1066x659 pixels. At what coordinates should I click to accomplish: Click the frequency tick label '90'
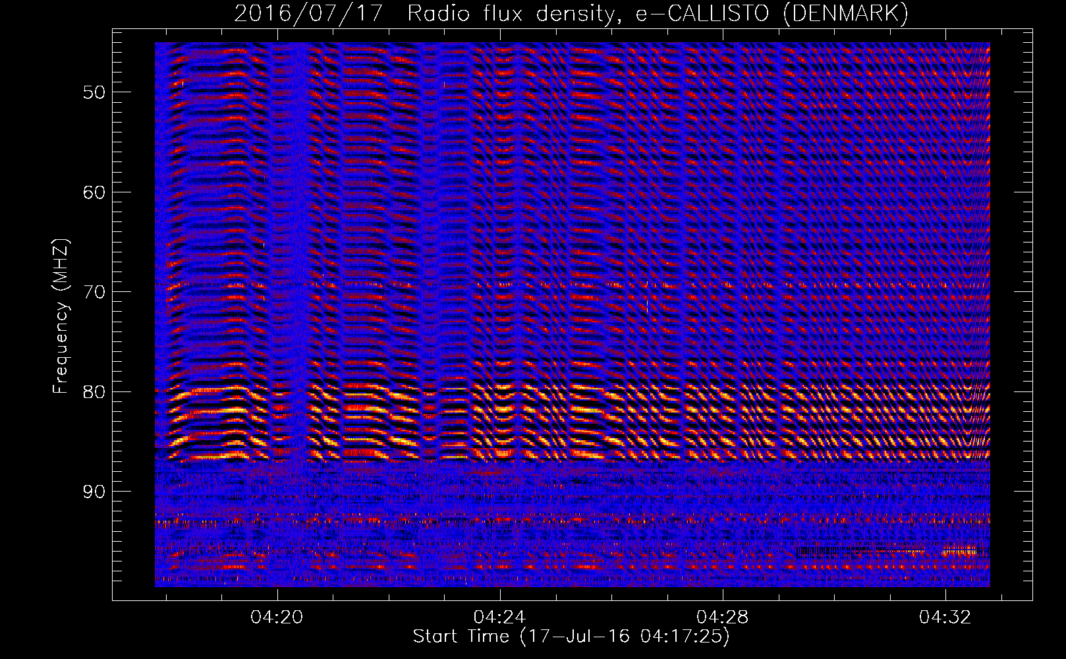tap(94, 492)
